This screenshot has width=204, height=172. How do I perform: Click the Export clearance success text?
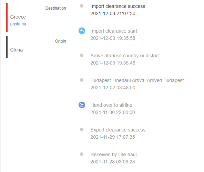[118, 130]
